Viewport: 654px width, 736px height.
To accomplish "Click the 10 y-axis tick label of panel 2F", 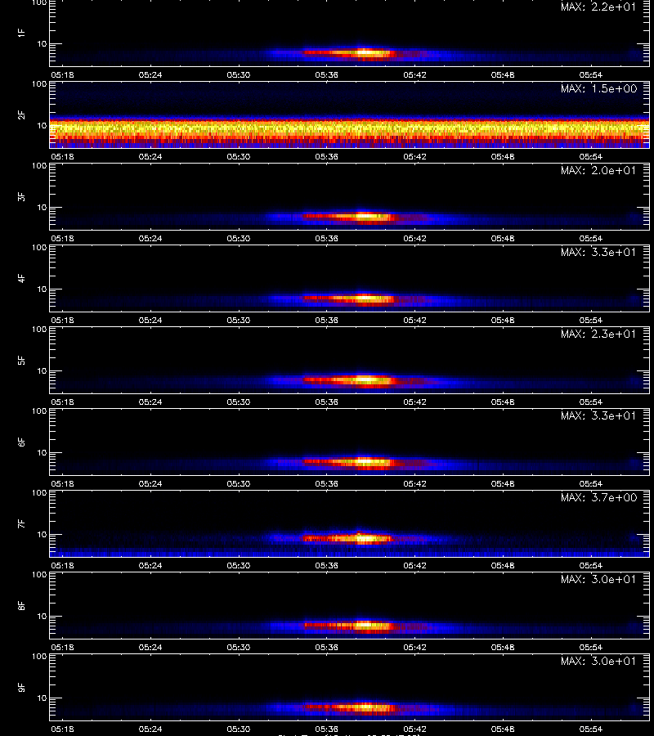I will 42,125.
